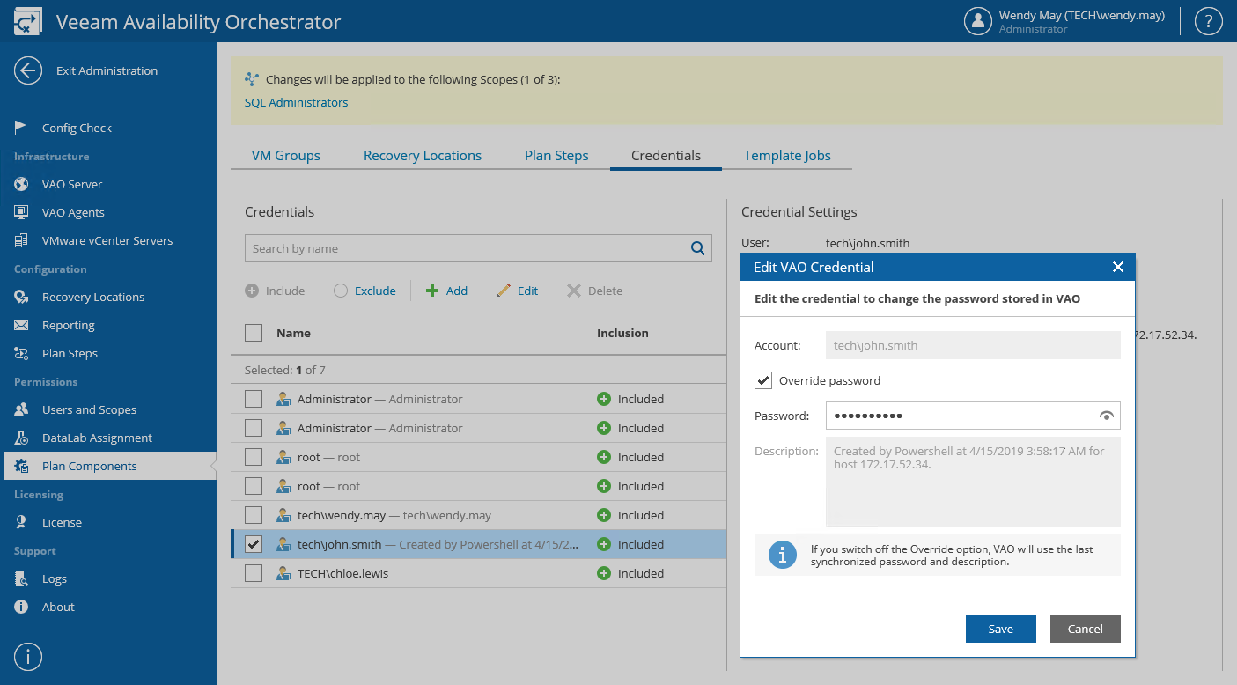Go to Users and Scopes in sidebar

89,409
